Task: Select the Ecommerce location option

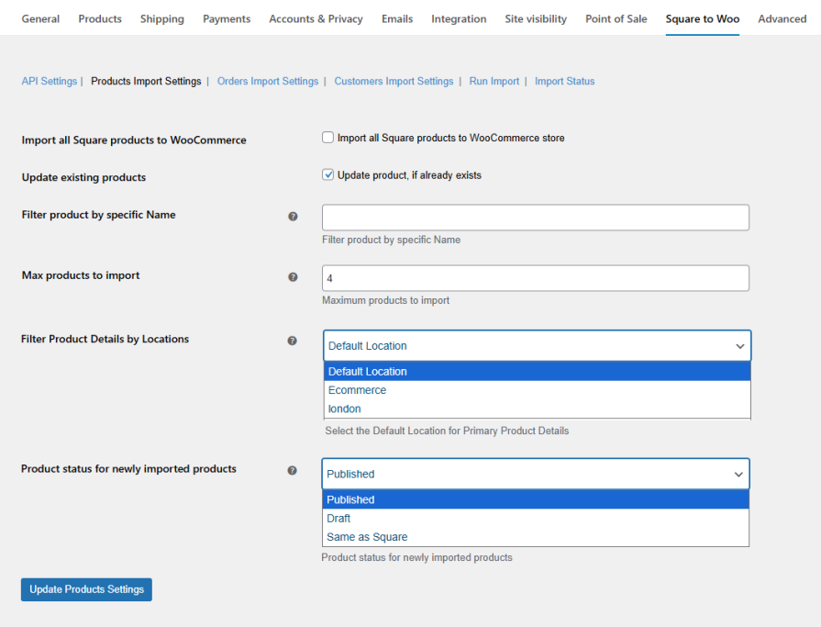Action: [x=357, y=389]
